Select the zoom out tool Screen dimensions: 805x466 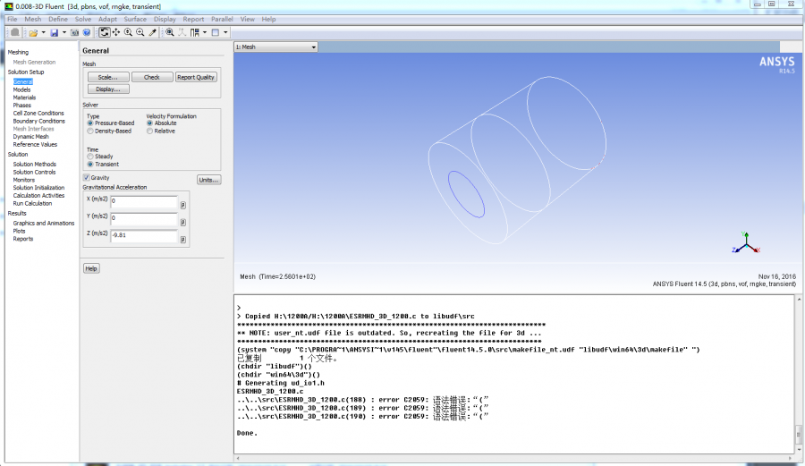(x=140, y=32)
